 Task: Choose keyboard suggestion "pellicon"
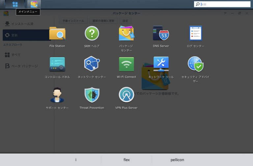coord(177,160)
